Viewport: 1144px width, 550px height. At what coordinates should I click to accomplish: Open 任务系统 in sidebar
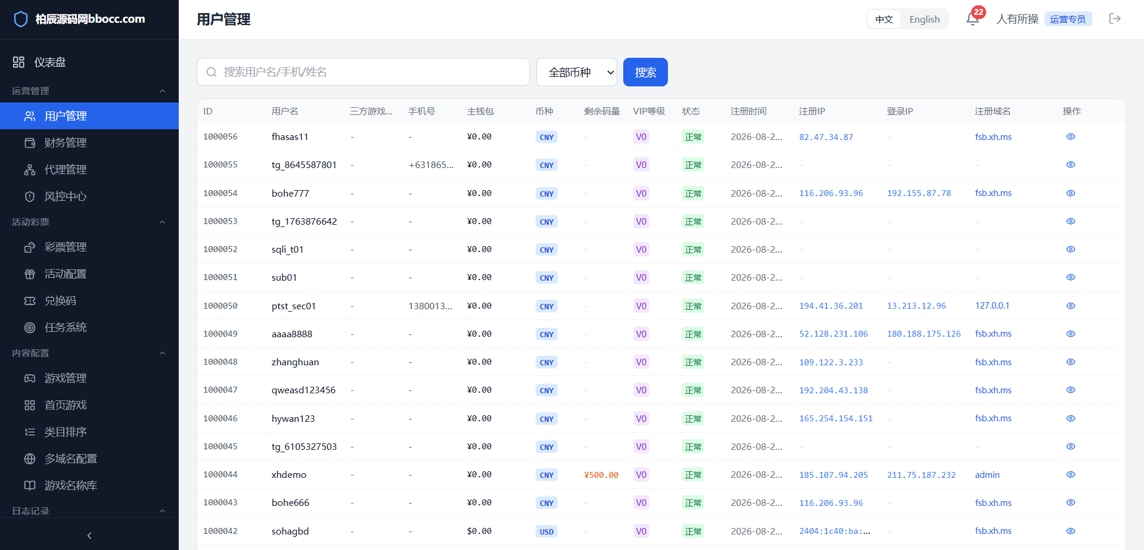click(x=89, y=327)
